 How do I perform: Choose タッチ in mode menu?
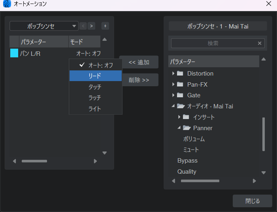96,87
